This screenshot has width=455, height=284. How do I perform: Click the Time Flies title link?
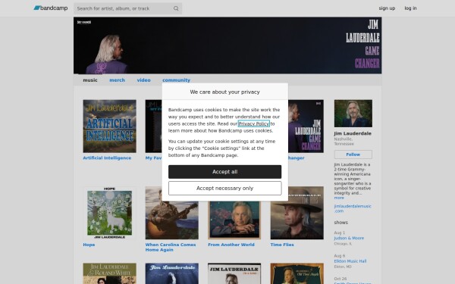[282, 245]
